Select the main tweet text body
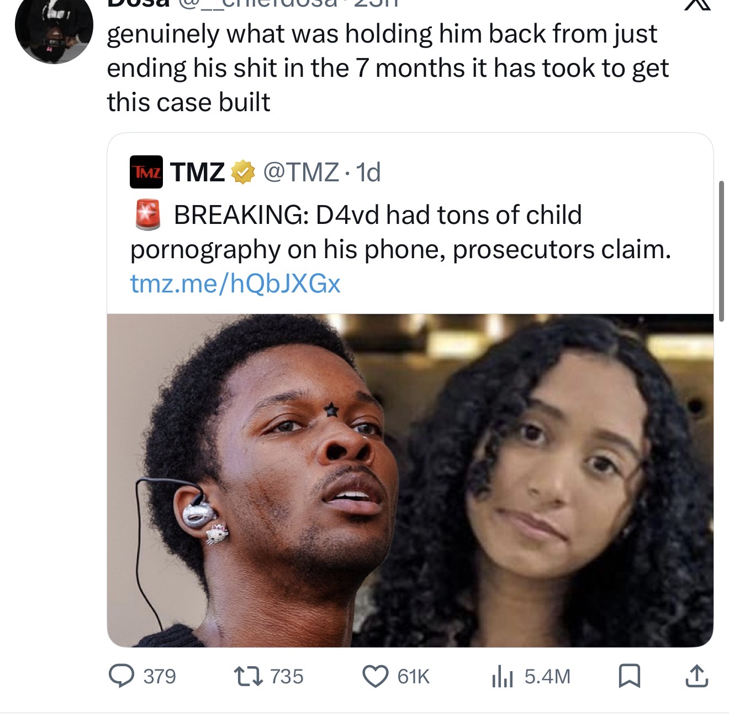729x727 pixels. pyautogui.click(x=388, y=68)
